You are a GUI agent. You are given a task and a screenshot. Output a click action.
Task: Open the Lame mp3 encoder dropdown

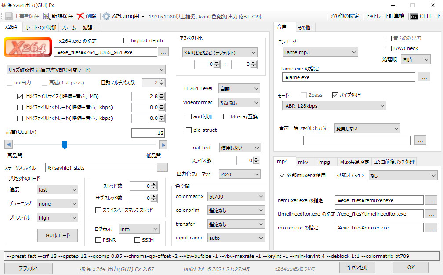pos(320,52)
